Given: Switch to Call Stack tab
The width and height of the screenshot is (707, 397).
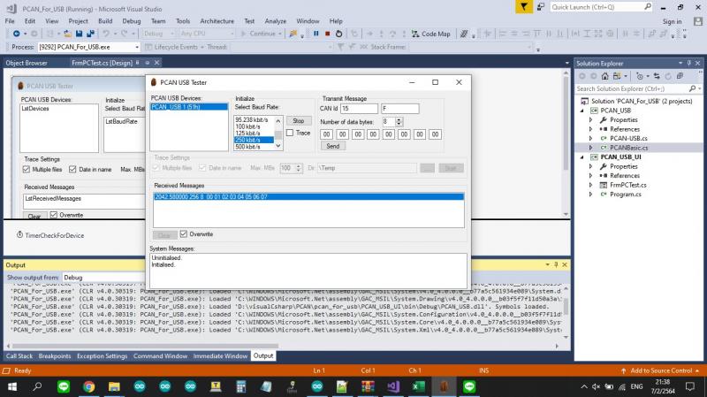Looking at the screenshot, I should click(19, 356).
